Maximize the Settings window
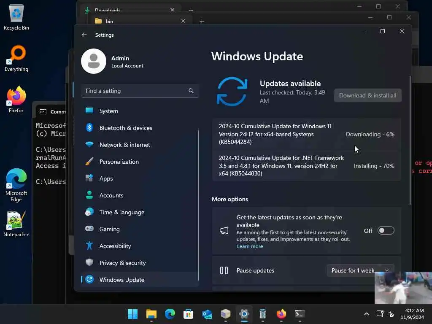 coord(382,31)
